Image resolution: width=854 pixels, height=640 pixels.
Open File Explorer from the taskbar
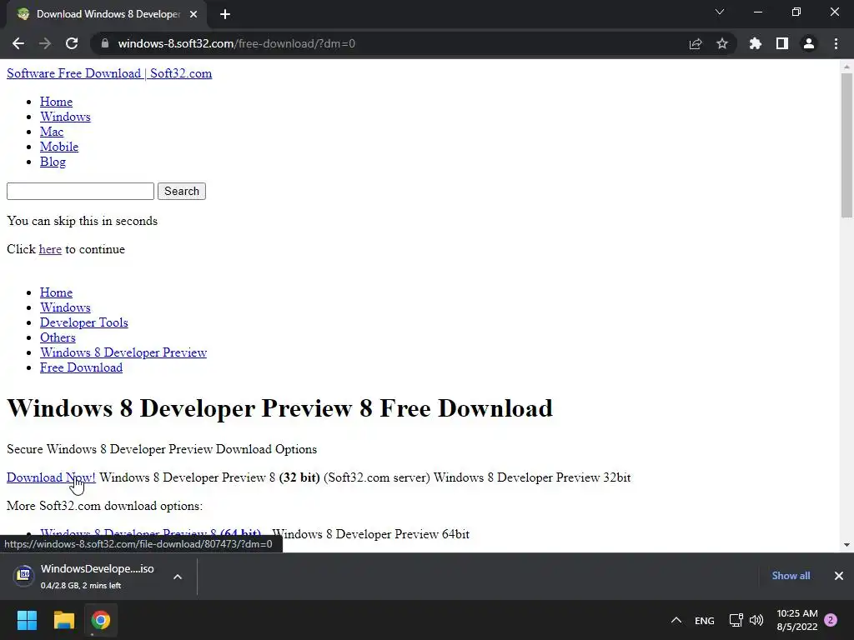63,620
